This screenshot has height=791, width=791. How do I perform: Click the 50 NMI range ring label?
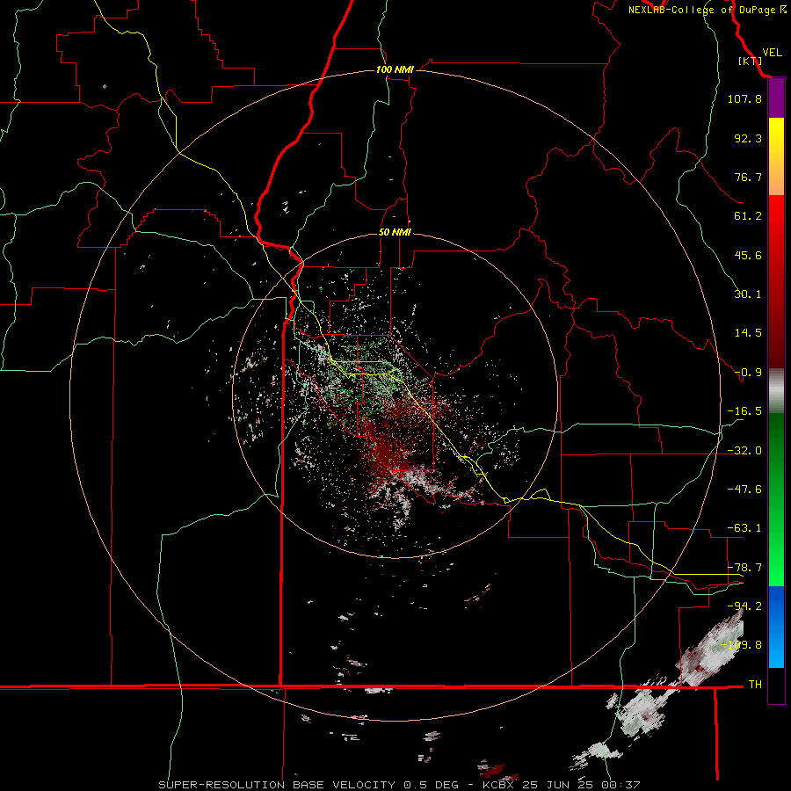[395, 233]
